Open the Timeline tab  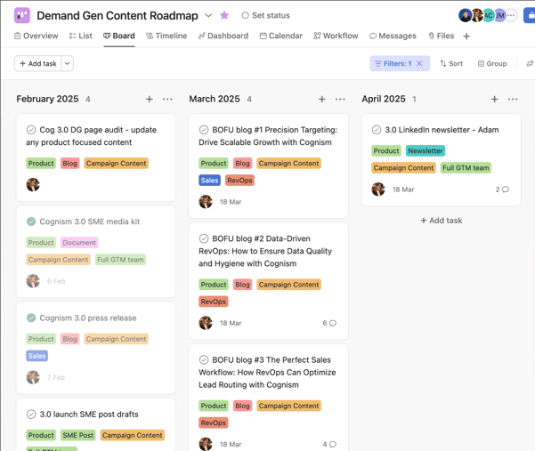[166, 36]
